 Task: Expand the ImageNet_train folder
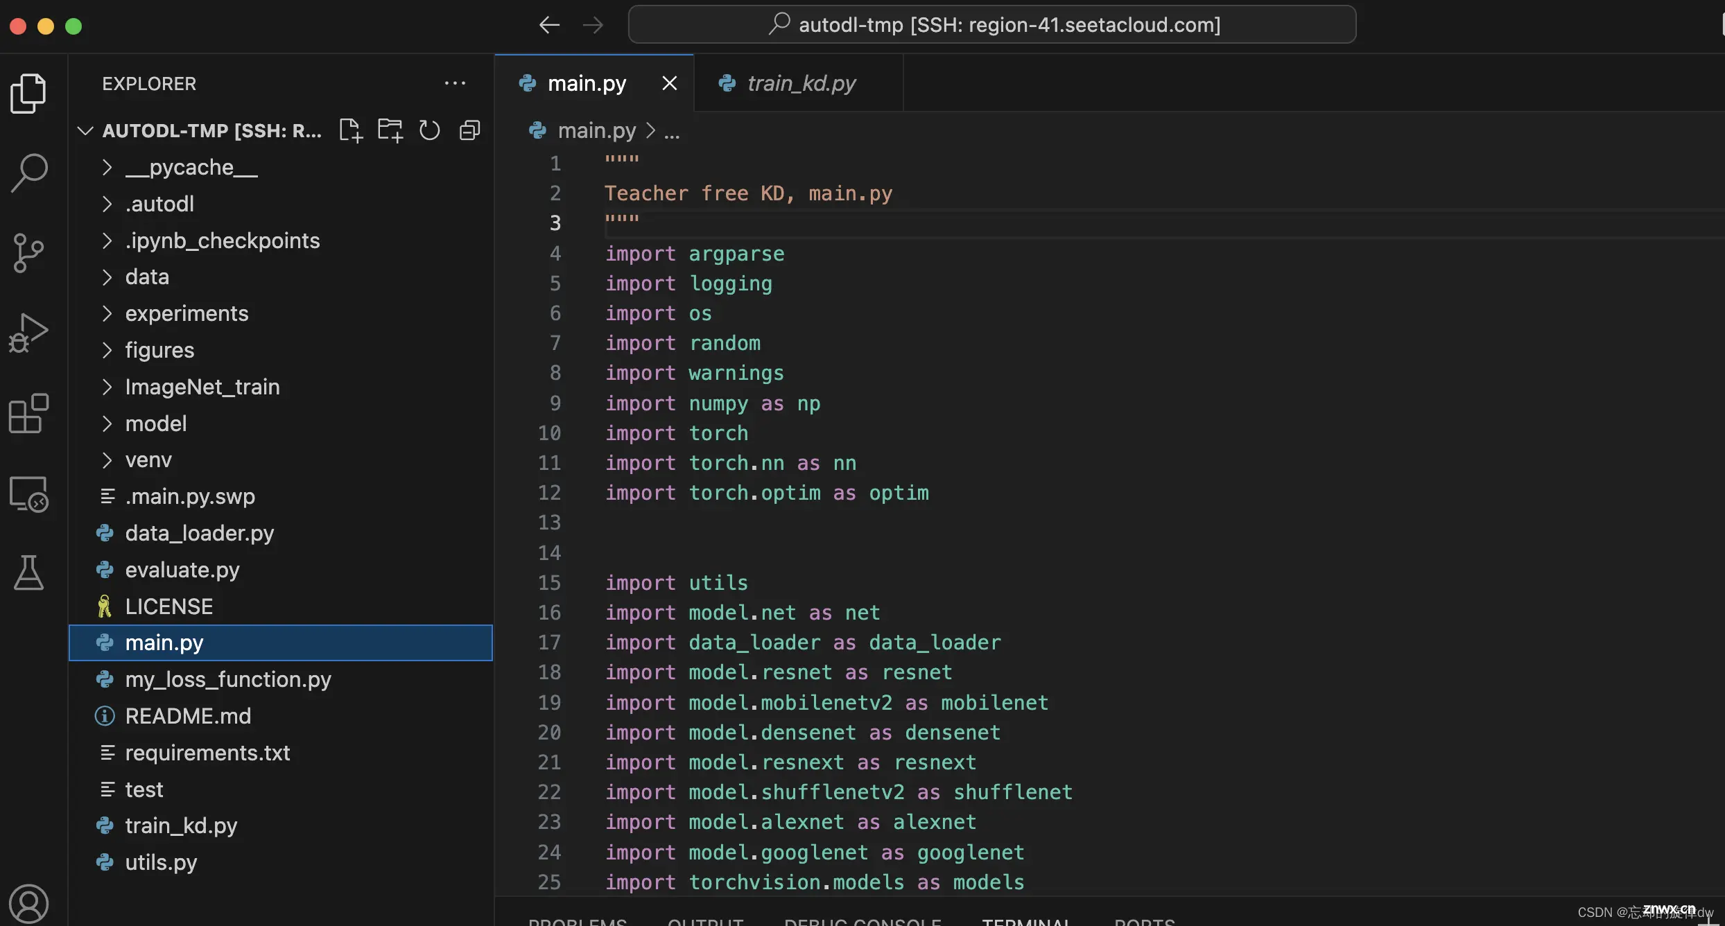click(x=281, y=387)
